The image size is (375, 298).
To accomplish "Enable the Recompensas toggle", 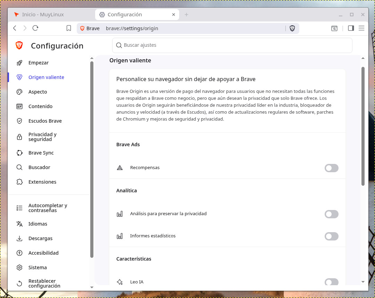I will (332, 168).
